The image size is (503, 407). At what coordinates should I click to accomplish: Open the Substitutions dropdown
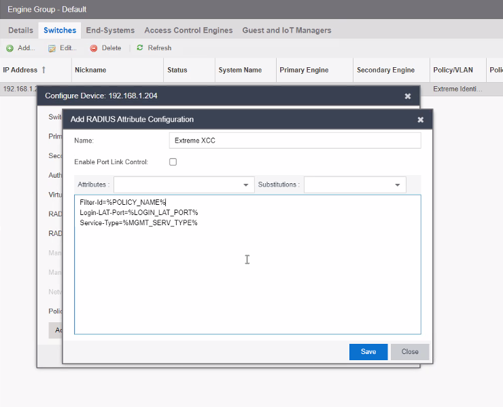[x=397, y=185]
